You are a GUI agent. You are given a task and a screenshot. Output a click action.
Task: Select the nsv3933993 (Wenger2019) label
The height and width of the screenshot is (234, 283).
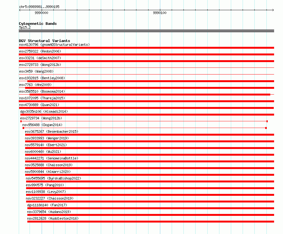pyautogui.click(x=47, y=138)
